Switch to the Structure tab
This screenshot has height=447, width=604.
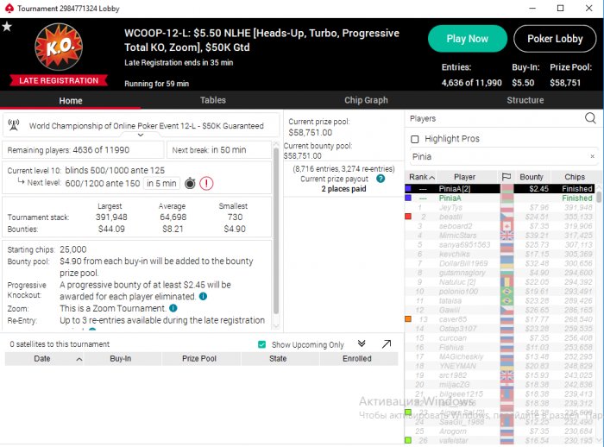525,100
